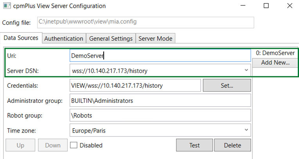Maximize the cpmPlus configuration window
Image resolution: width=299 pixels, height=159 pixels.
[x=266, y=6]
